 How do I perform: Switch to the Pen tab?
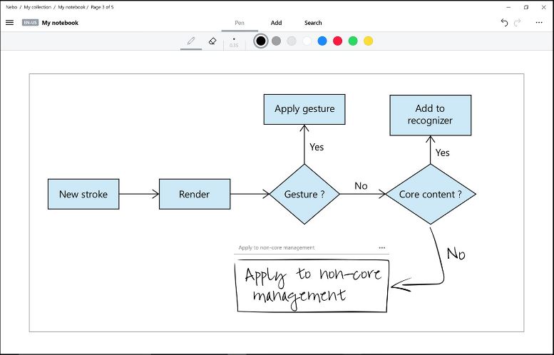pyautogui.click(x=240, y=23)
